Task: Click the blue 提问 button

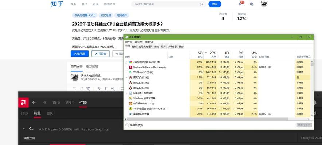Action: (215, 4)
